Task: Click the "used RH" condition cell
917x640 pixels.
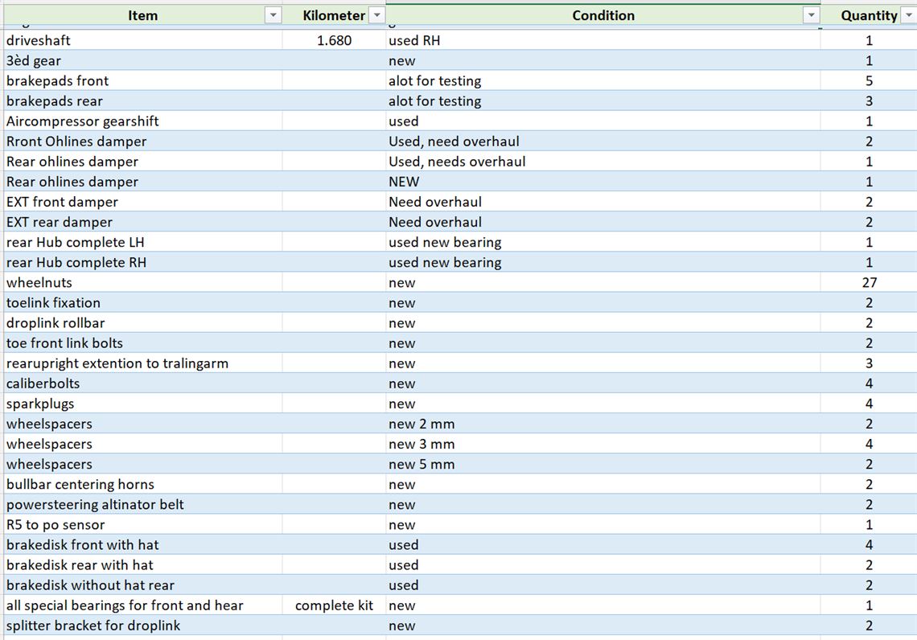Action: pos(602,40)
